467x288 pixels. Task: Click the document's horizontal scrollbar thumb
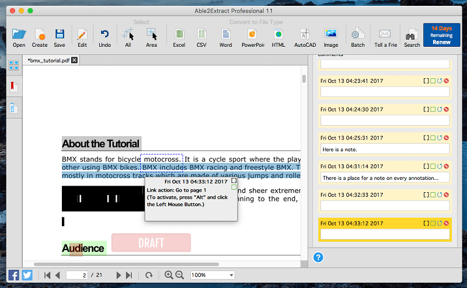pos(126,264)
